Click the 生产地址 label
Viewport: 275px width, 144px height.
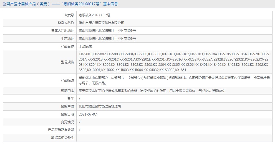click(67, 39)
